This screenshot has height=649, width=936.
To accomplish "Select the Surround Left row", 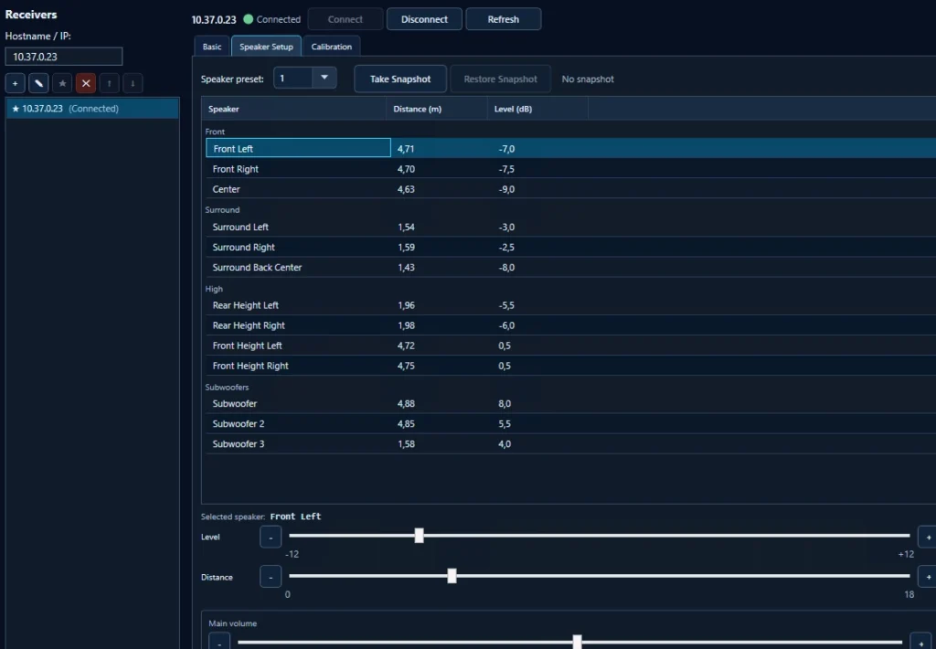I will pos(570,227).
